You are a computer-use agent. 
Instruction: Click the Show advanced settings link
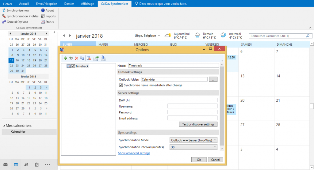pos(134,153)
